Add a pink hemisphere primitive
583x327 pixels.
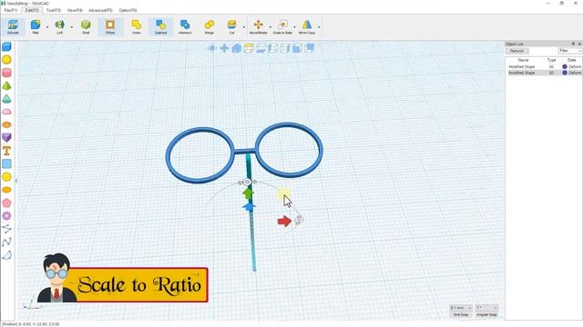click(6, 112)
